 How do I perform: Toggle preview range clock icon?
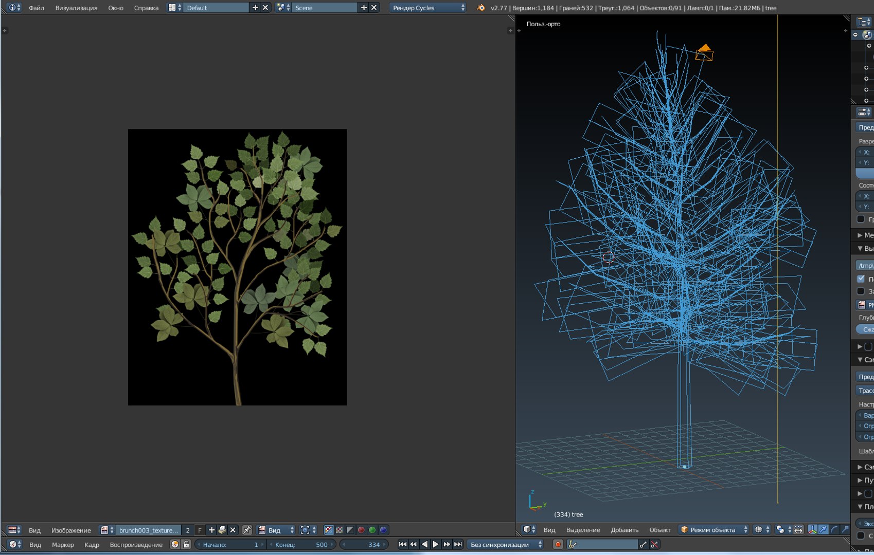pos(175,544)
